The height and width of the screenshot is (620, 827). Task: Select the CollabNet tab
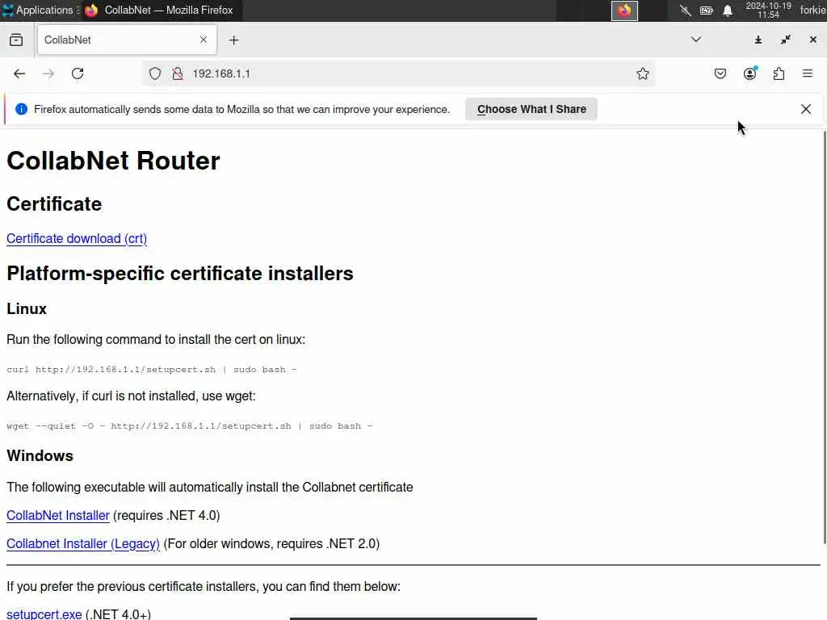pyautogui.click(x=127, y=40)
